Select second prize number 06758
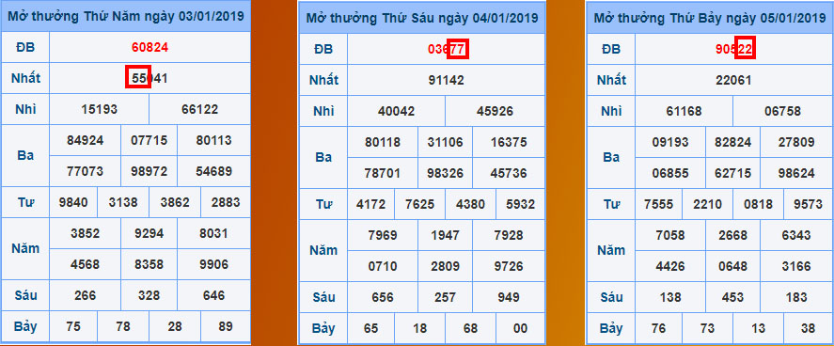 [782, 112]
